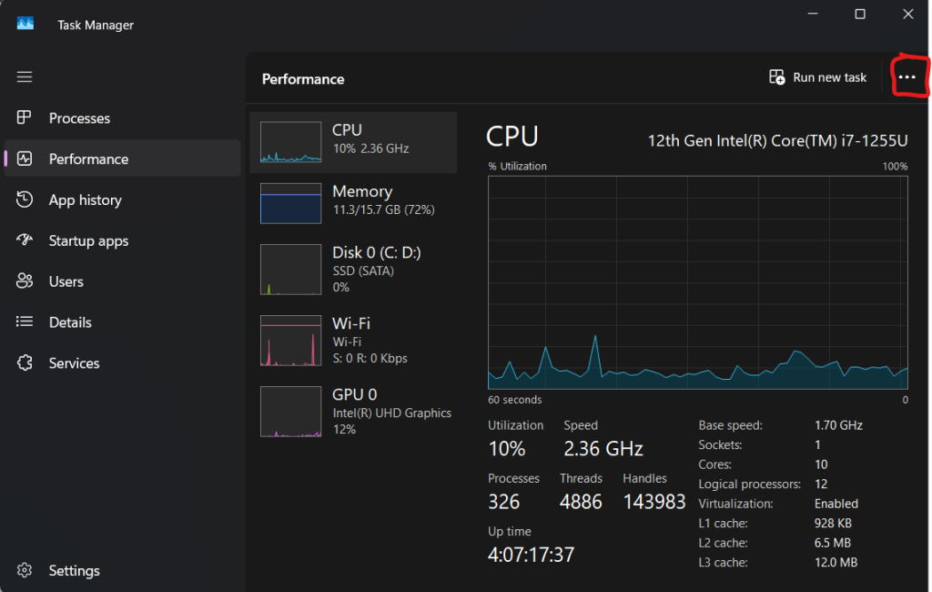Click the 6.5 MB L2 cache value

coord(833,543)
